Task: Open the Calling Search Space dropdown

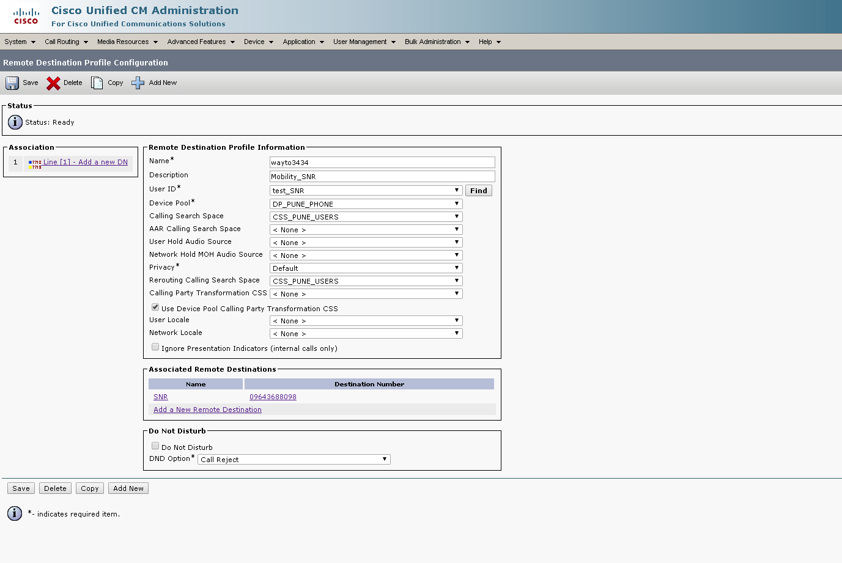Action: (366, 217)
